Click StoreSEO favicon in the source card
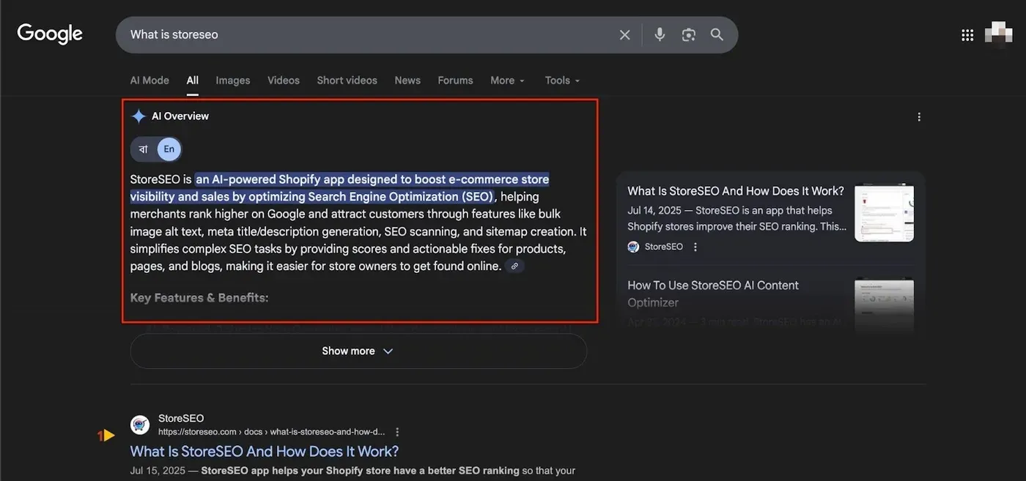This screenshot has height=481, width=1026. pyautogui.click(x=633, y=247)
